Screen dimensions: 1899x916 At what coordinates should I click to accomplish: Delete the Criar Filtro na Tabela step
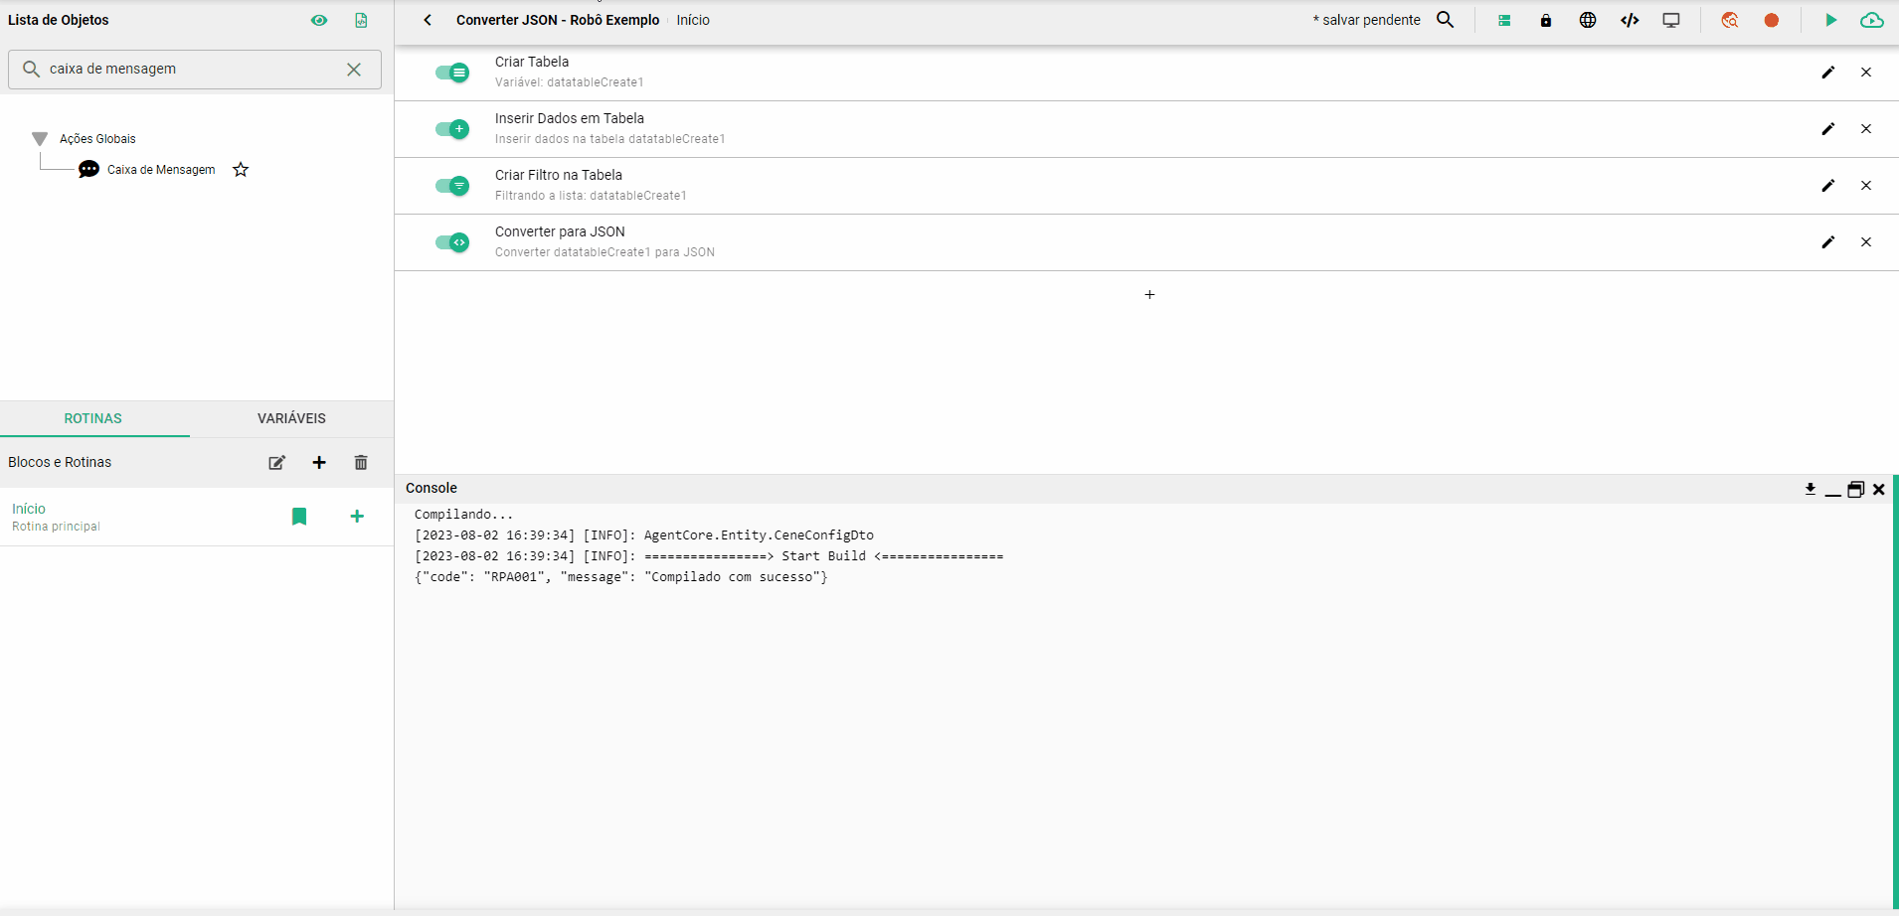1866,186
